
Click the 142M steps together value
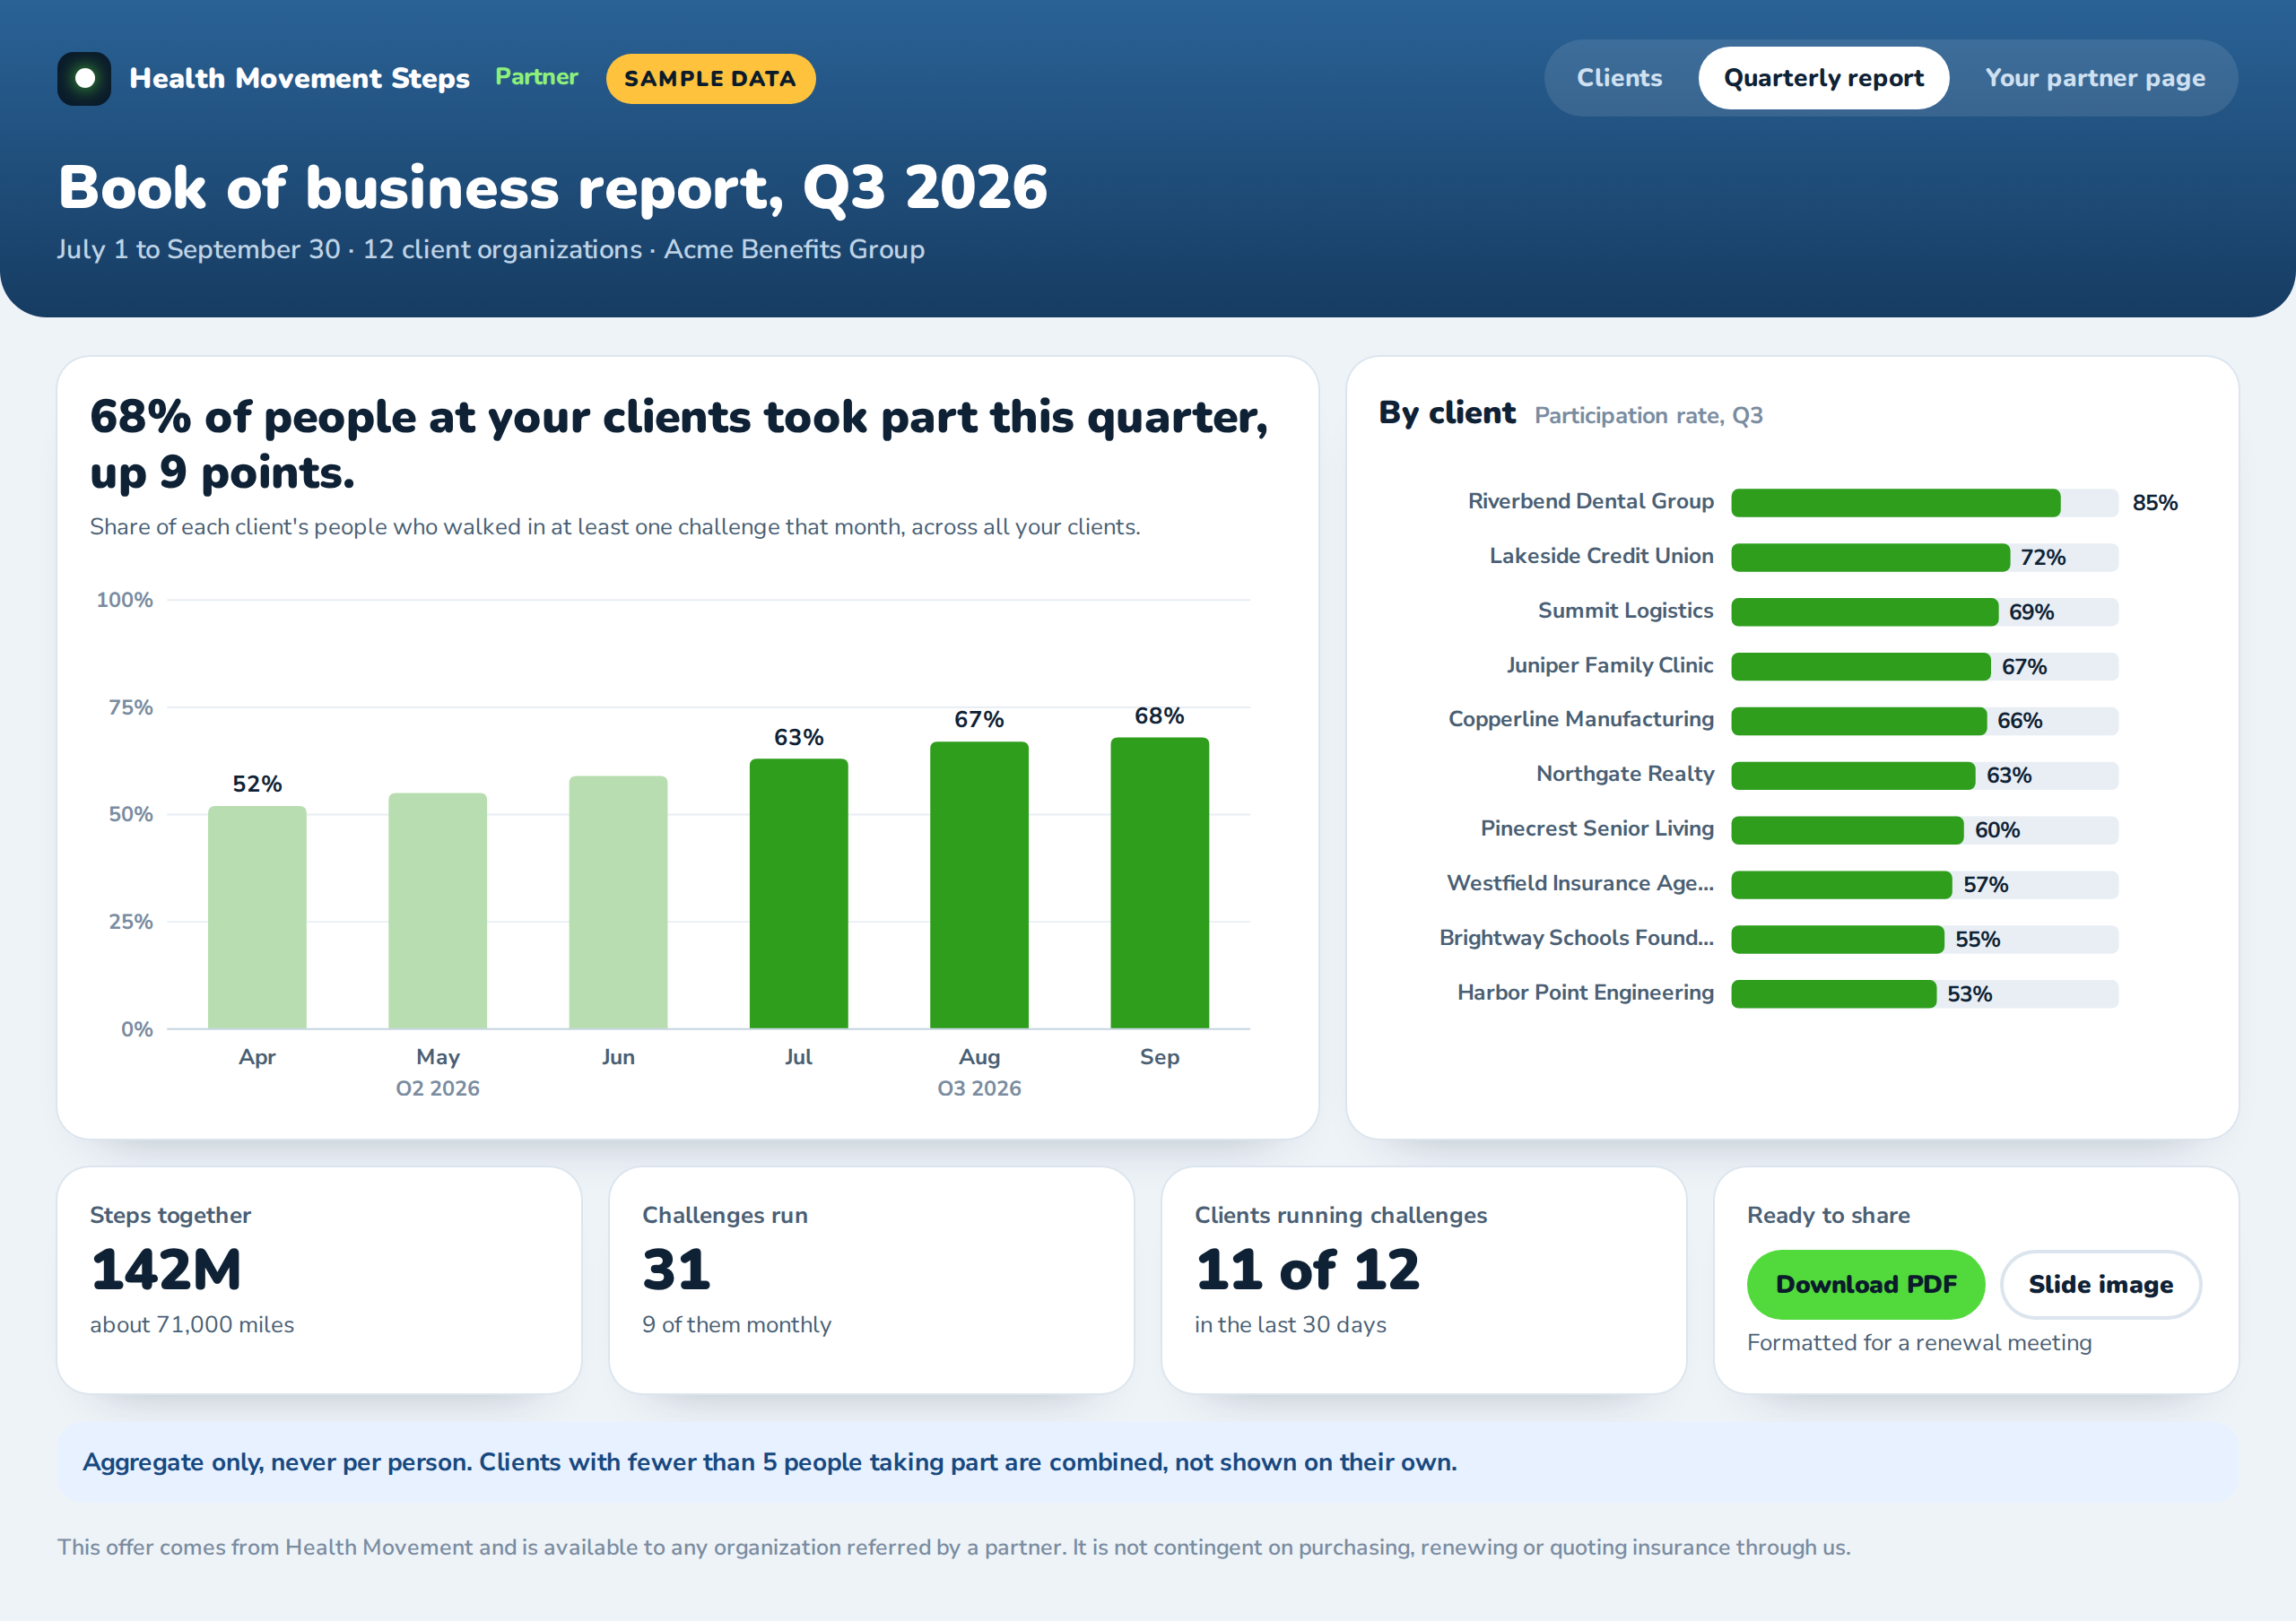pyautogui.click(x=166, y=1270)
